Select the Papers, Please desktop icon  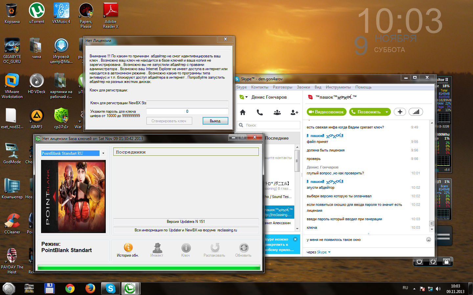tap(86, 16)
